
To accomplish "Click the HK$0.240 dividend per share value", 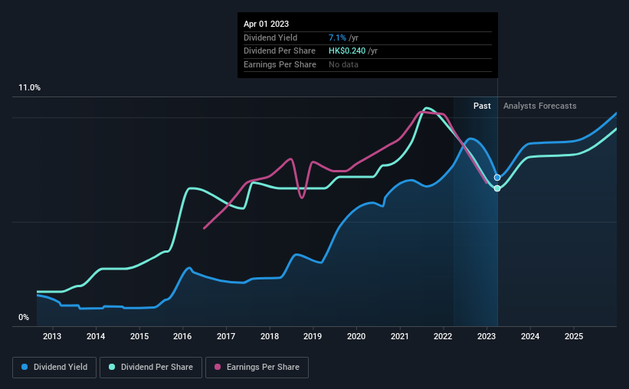I will (x=347, y=51).
